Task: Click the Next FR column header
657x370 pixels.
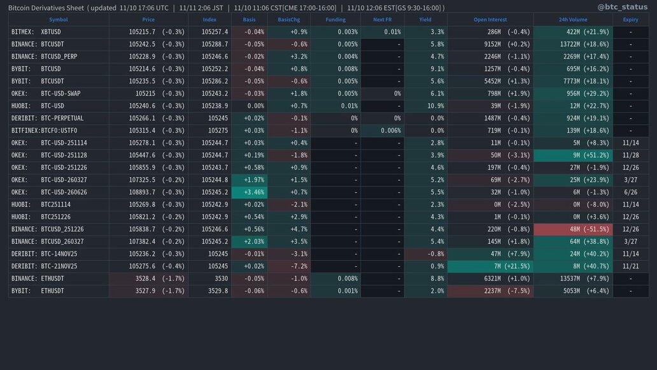Action: 382,20
